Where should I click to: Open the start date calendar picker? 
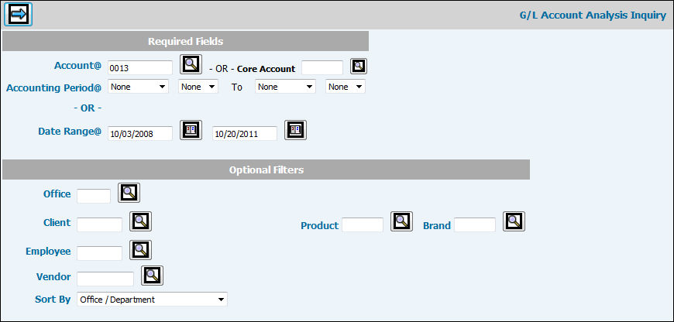pos(191,130)
